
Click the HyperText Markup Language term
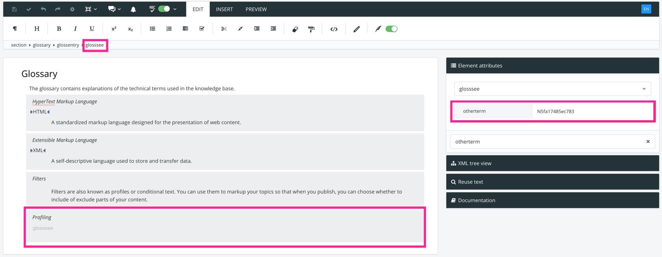click(x=65, y=101)
